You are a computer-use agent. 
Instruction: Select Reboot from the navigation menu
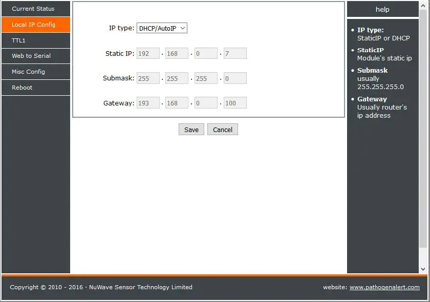click(x=35, y=88)
